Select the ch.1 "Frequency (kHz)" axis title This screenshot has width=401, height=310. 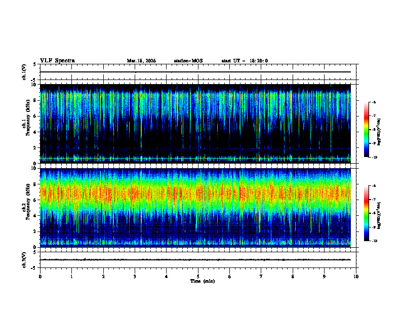click(28, 118)
